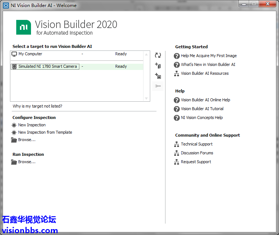Open Vision Builder AI Resources
The width and height of the screenshot is (279, 235).
tap(204, 73)
